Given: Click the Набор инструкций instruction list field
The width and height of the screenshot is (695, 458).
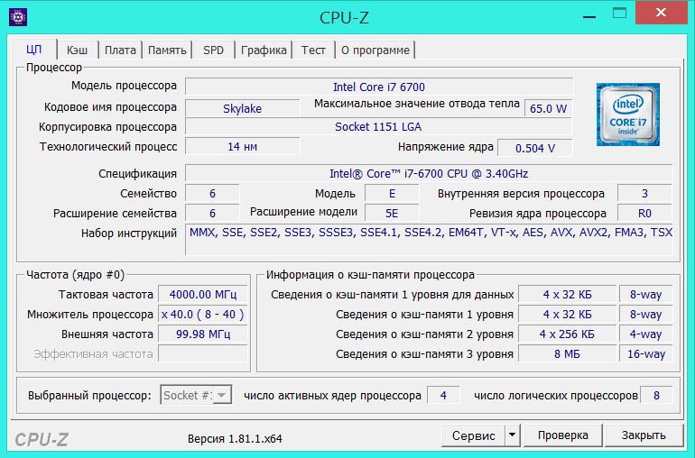Looking at the screenshot, I should point(429,234).
